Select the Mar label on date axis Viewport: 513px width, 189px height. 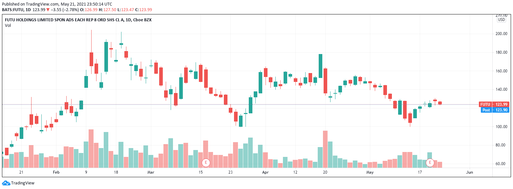[x=151, y=172]
